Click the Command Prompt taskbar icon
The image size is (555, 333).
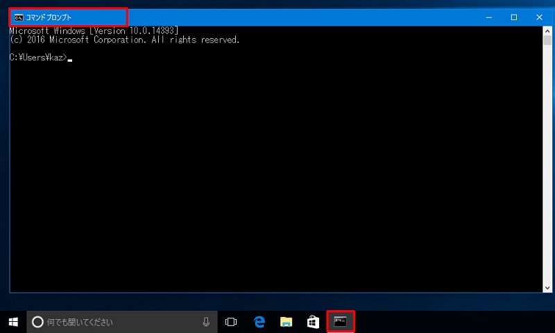point(340,322)
